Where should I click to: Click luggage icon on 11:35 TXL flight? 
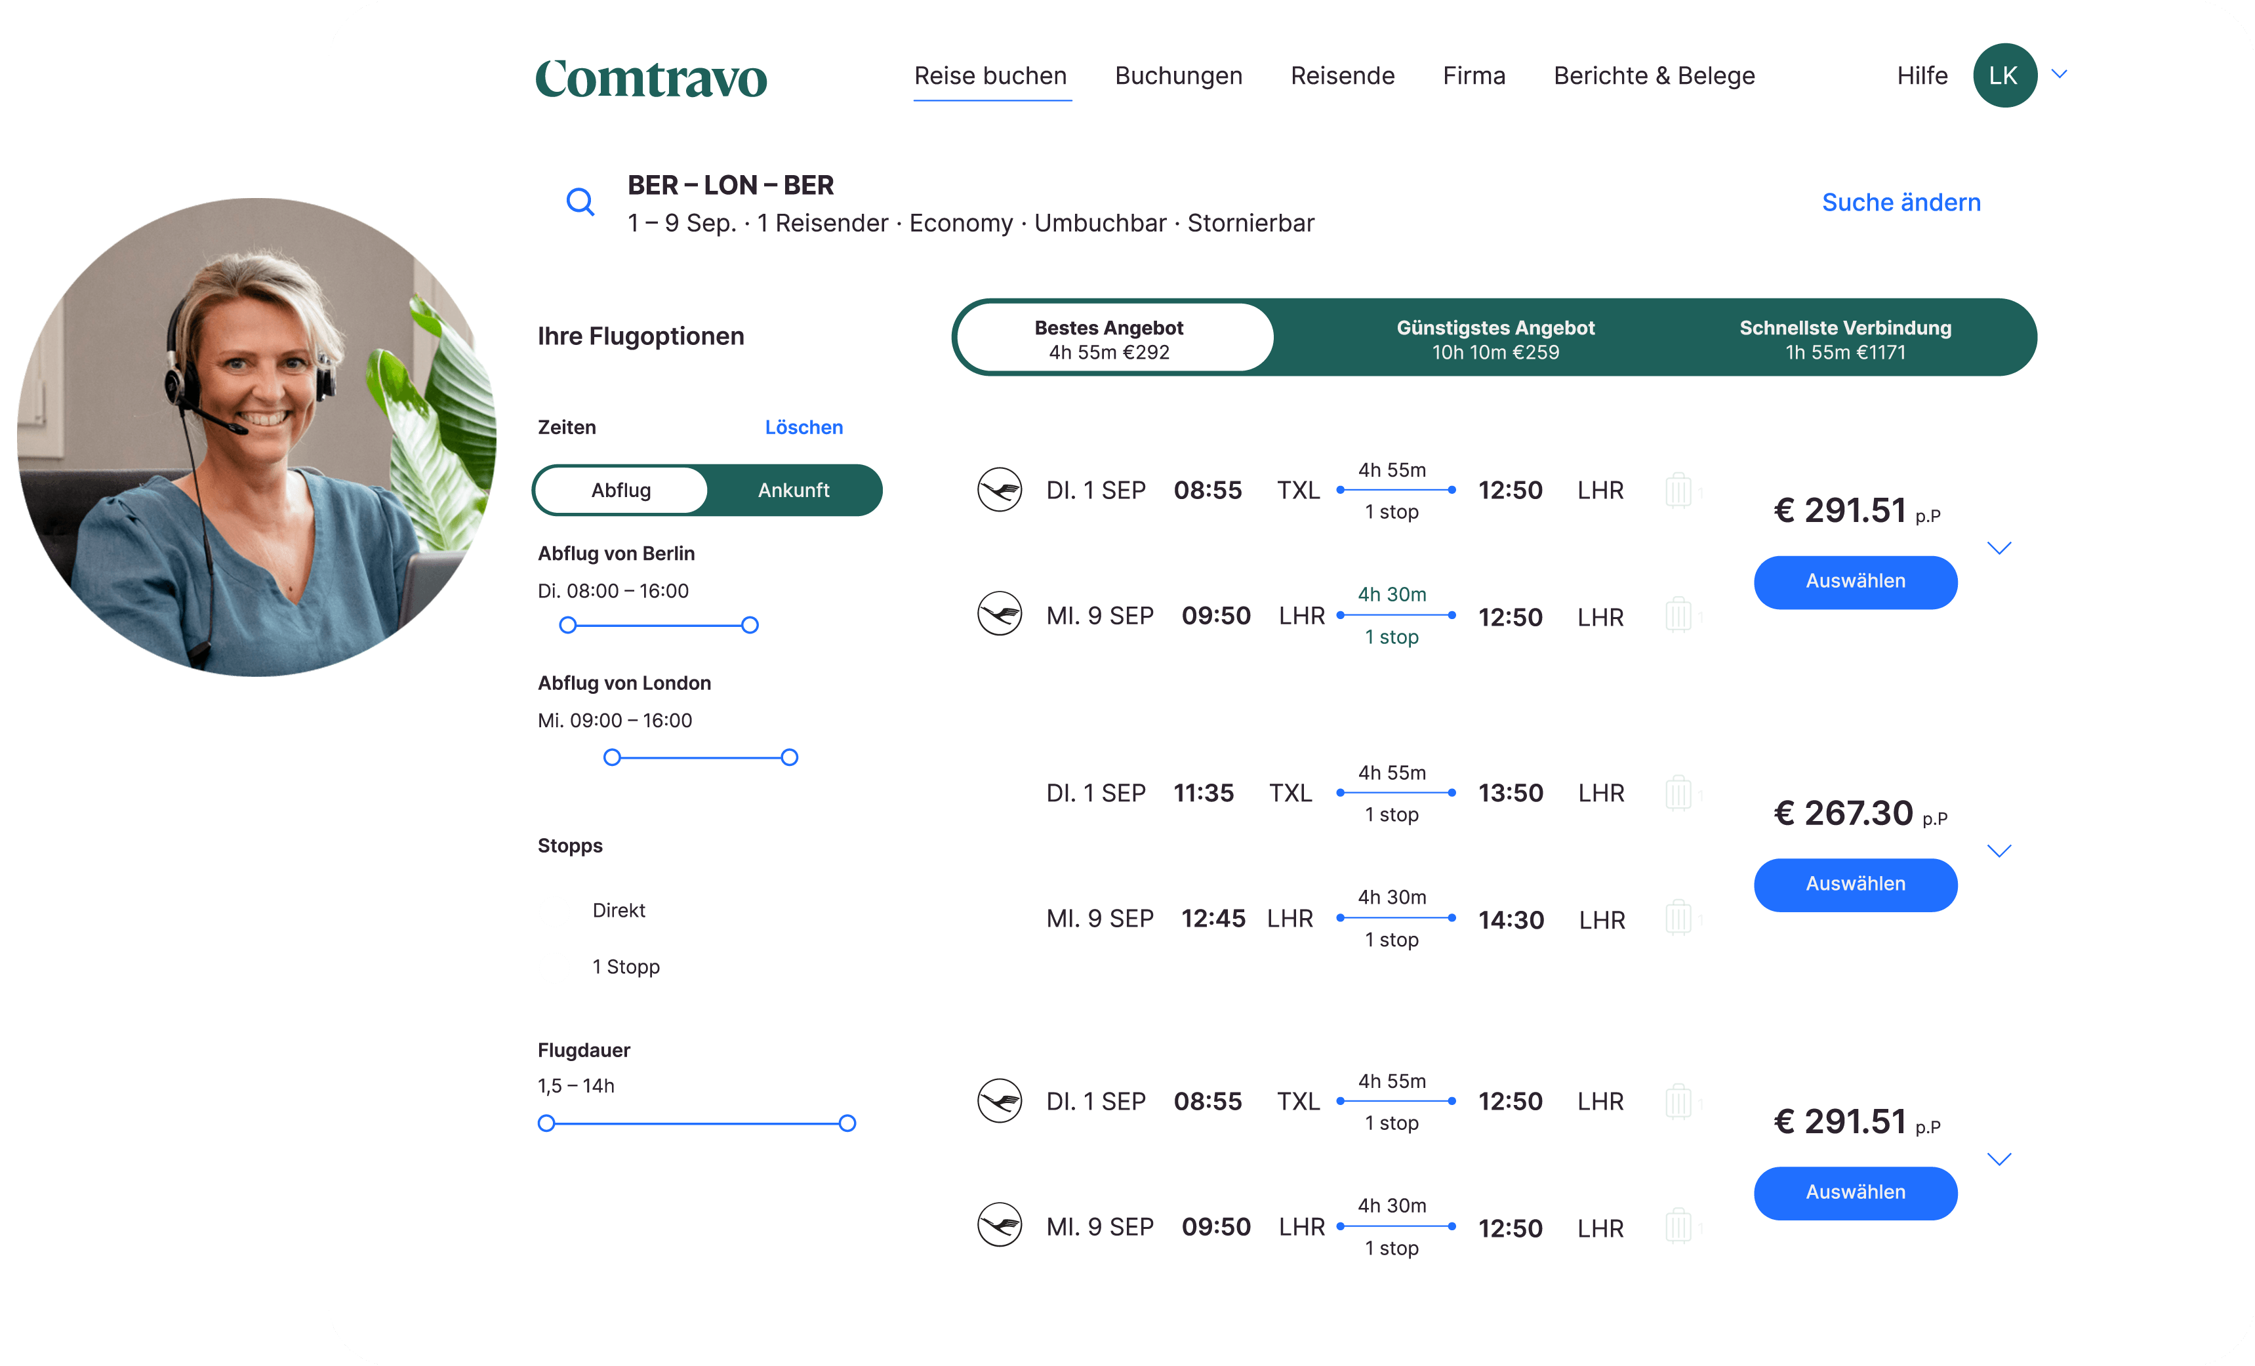[1678, 792]
